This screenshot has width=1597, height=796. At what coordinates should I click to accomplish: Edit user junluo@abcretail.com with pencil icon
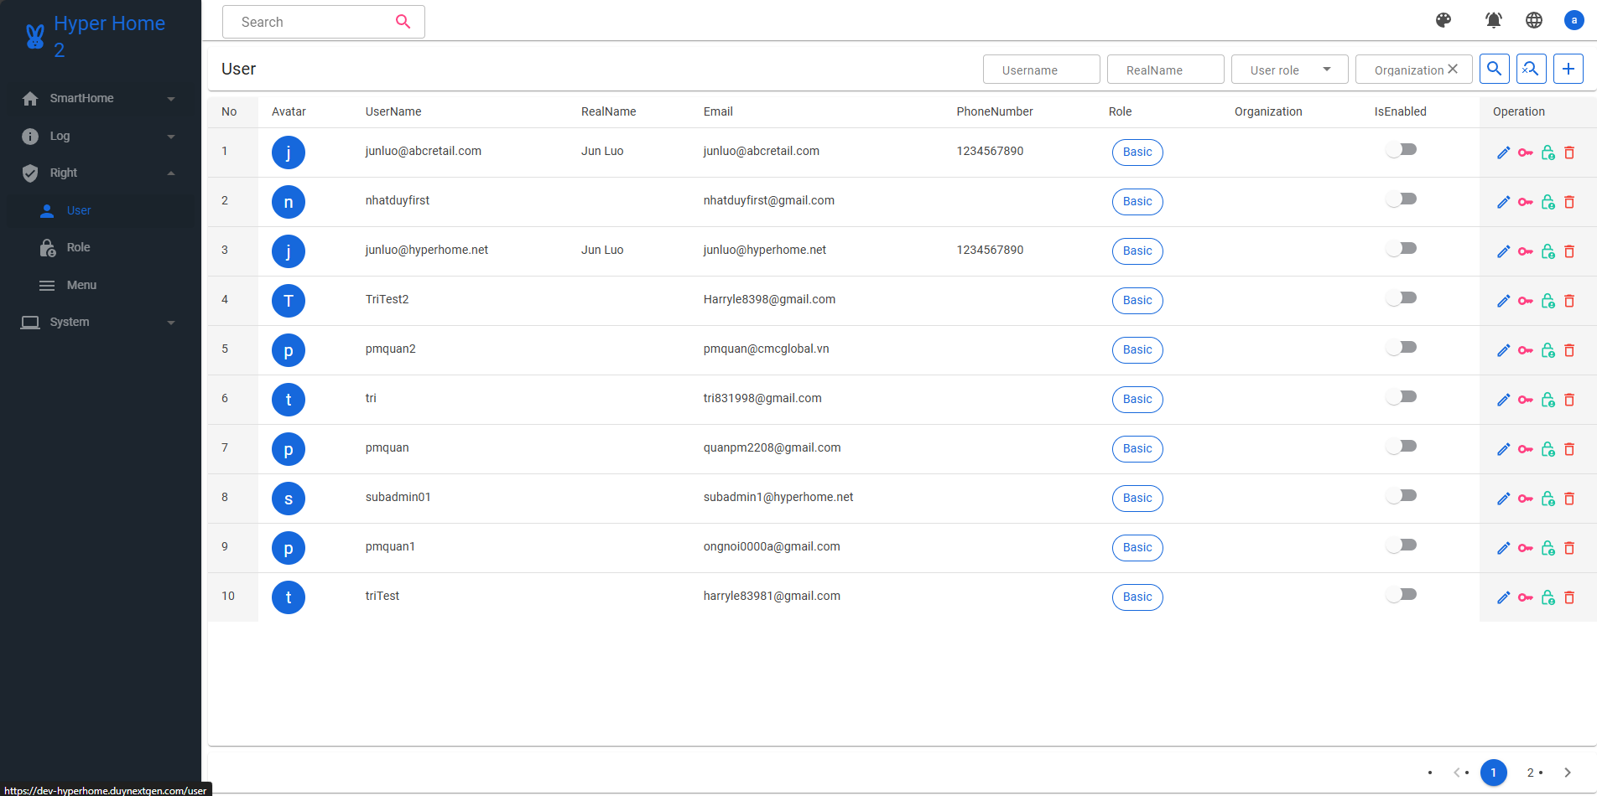(x=1503, y=152)
